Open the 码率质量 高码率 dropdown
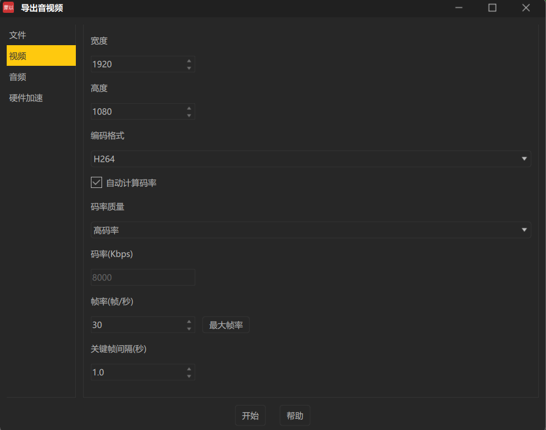Image resolution: width=546 pixels, height=430 pixels. pyautogui.click(x=311, y=230)
